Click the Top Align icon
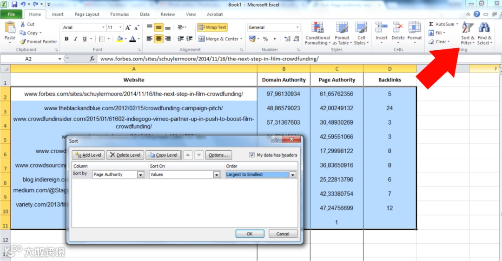This screenshot has width=502, height=261. tap(150, 27)
